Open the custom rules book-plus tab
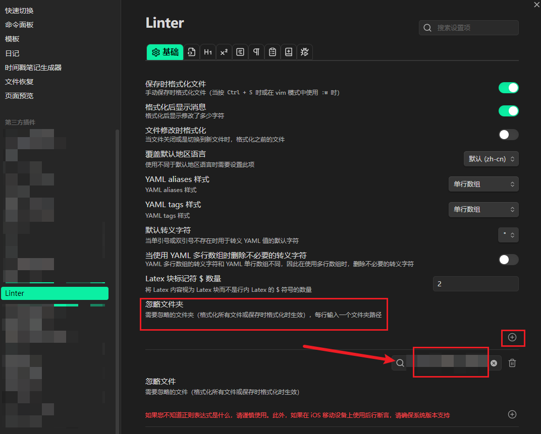 (x=289, y=52)
